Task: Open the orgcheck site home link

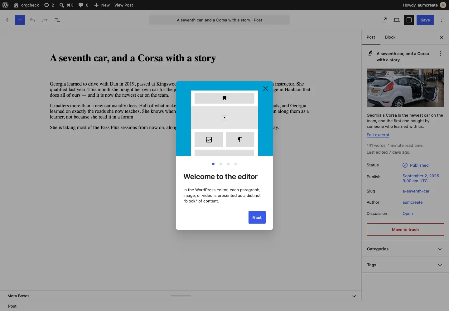Action: point(27,5)
